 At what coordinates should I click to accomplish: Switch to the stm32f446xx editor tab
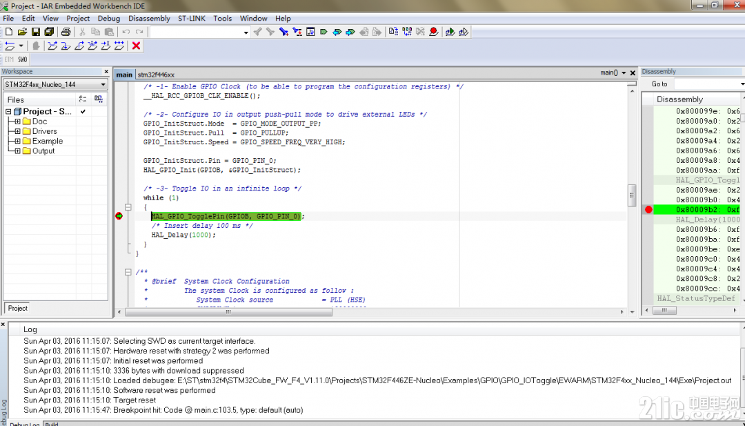[156, 75]
